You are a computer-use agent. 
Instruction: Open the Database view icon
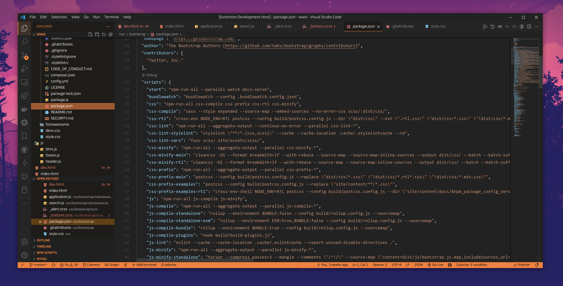tap(24, 190)
